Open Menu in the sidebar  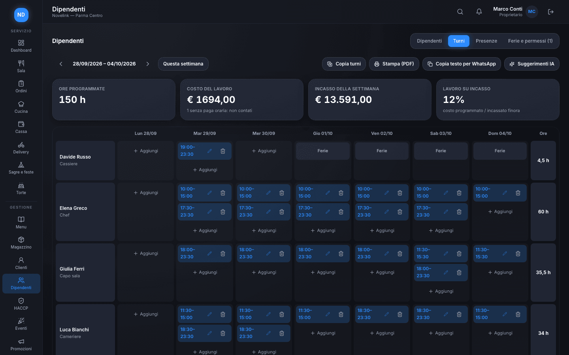click(21, 223)
